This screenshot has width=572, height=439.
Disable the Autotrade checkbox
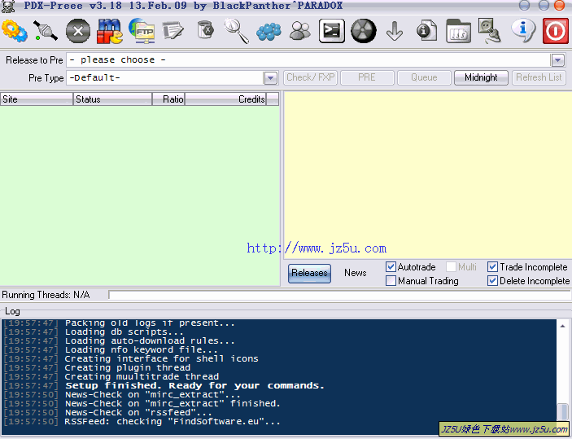click(391, 267)
